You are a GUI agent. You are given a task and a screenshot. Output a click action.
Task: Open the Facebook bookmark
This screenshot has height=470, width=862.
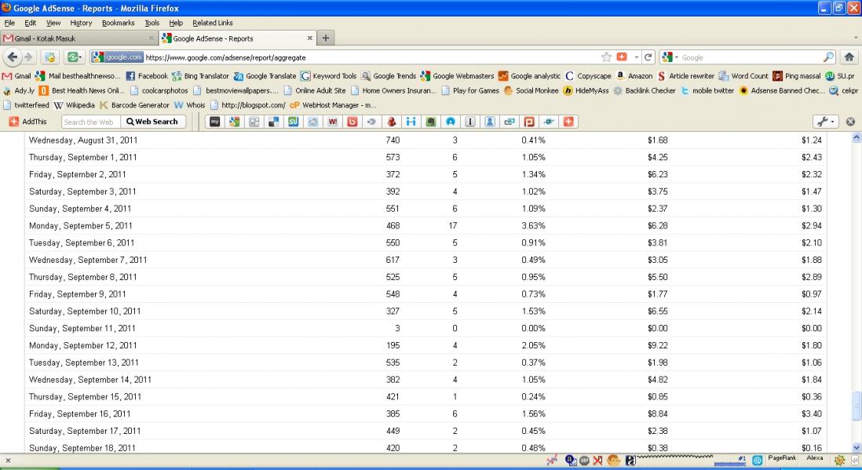[147, 76]
